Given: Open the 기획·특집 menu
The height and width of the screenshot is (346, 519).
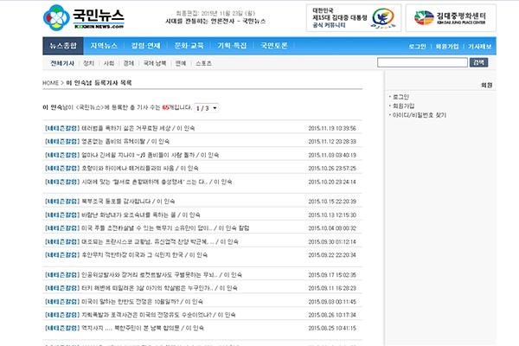Looking at the screenshot, I should pyautogui.click(x=232, y=46).
